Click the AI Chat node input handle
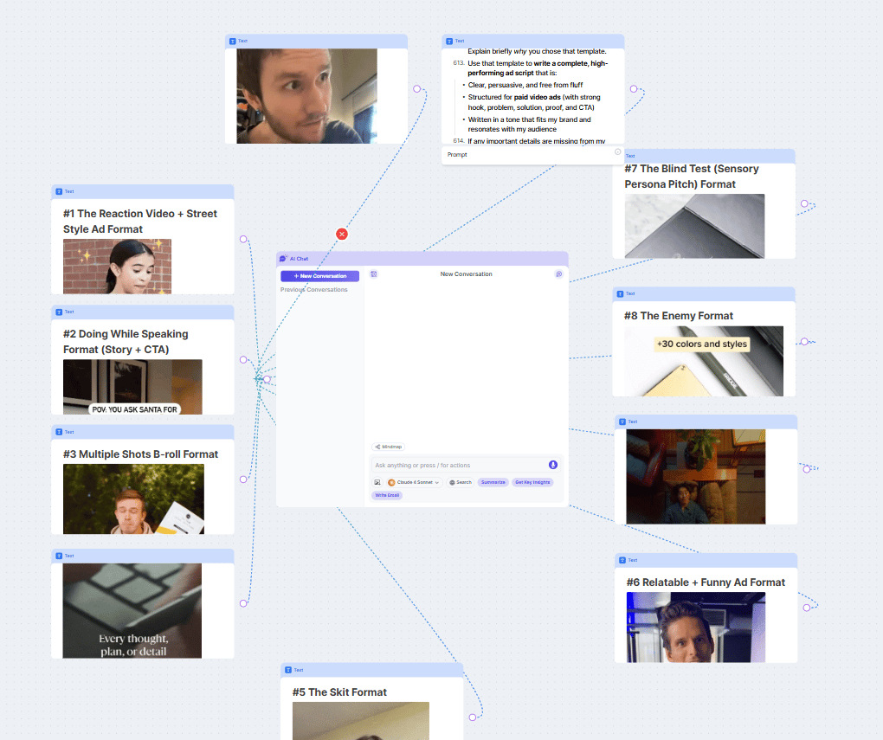883x740 pixels. coord(267,380)
